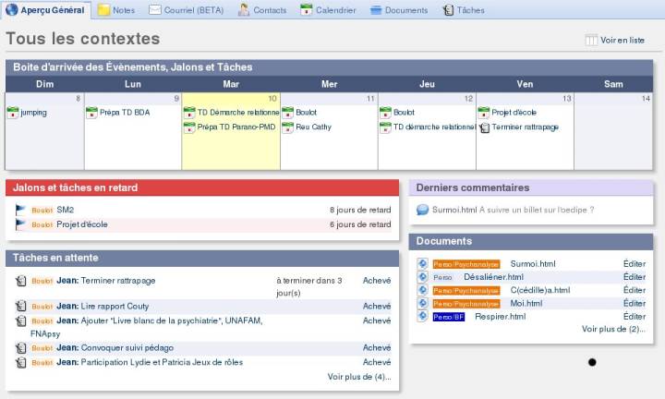Click Éditer for Surmoi.html document
665x399 pixels.
[634, 264]
